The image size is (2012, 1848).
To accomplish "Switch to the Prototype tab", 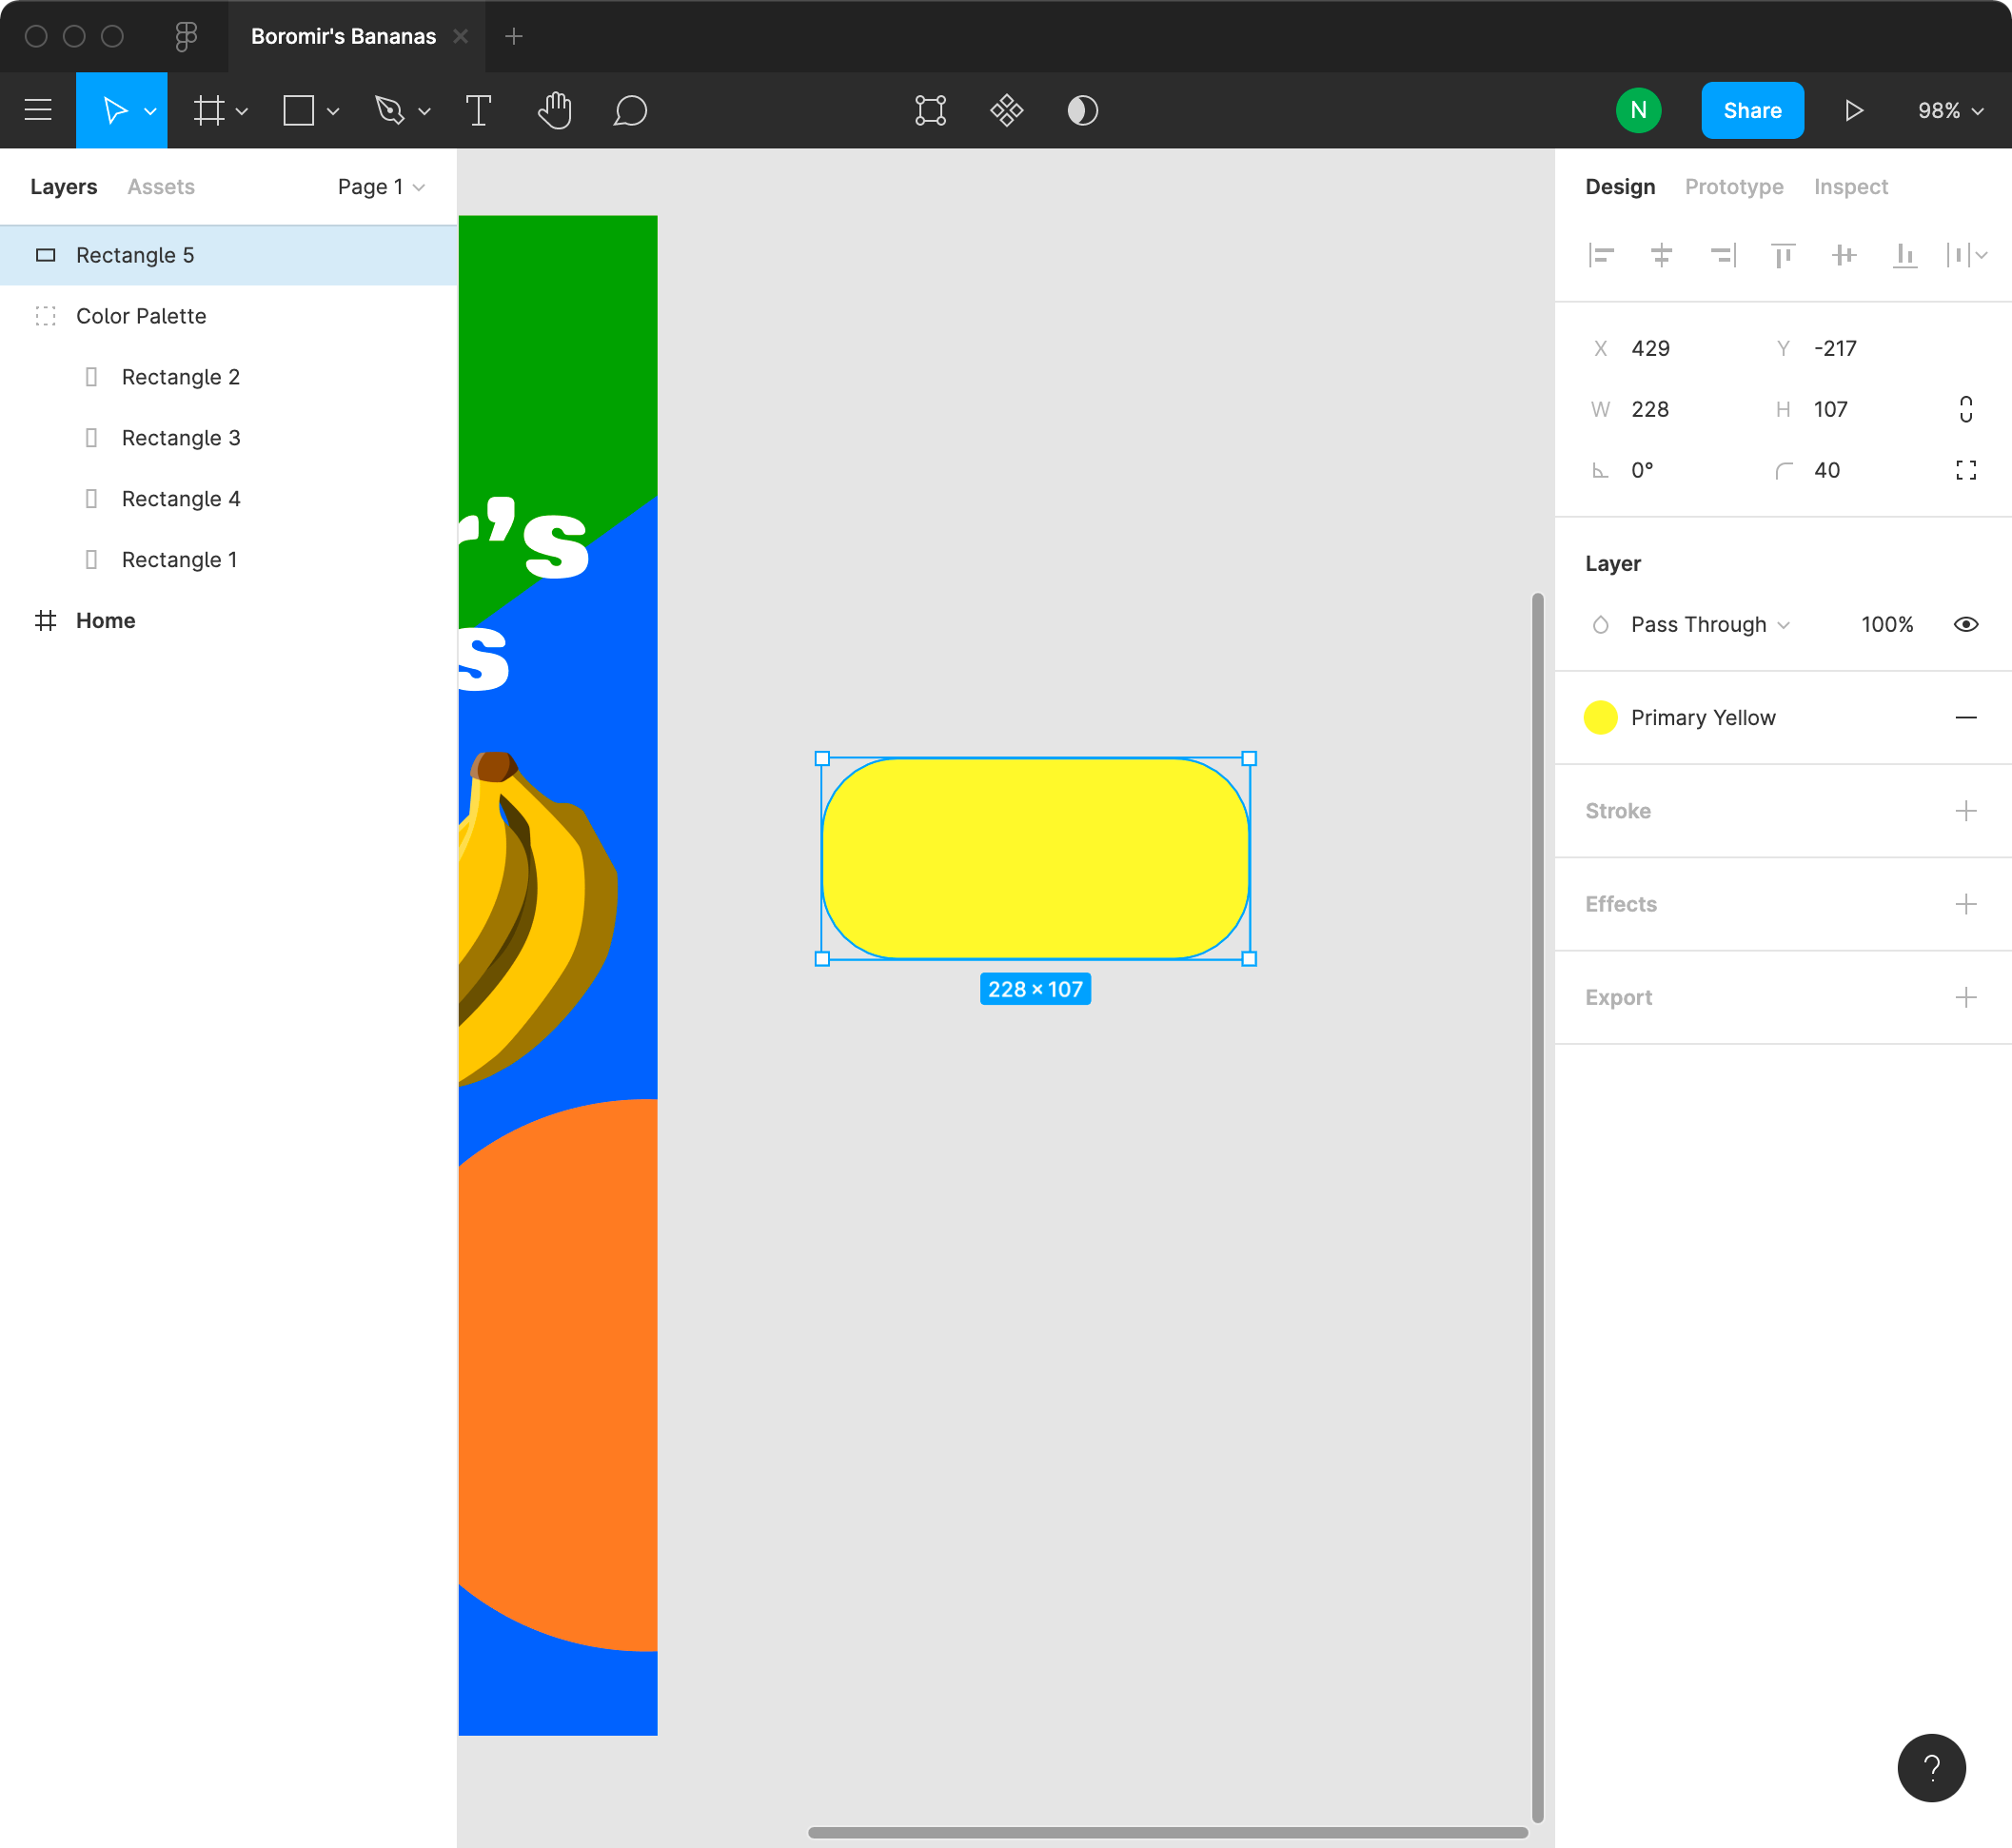I will pyautogui.click(x=1733, y=187).
